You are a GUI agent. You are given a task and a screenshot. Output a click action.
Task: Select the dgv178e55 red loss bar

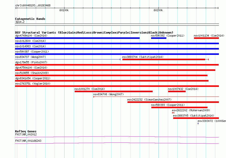pyautogui.click(x=117, y=65)
